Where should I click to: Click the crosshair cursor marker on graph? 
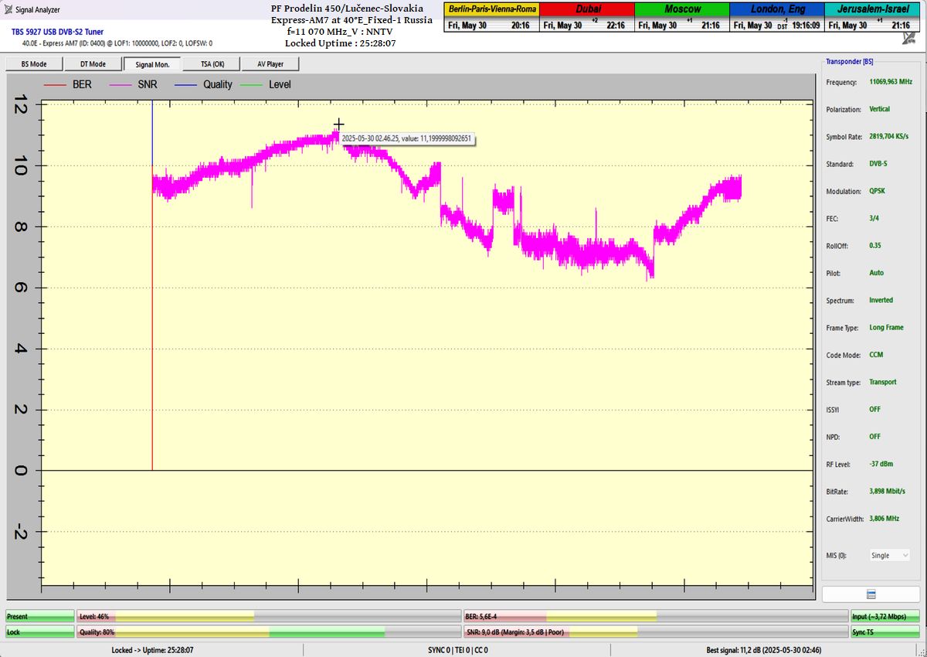(x=338, y=124)
